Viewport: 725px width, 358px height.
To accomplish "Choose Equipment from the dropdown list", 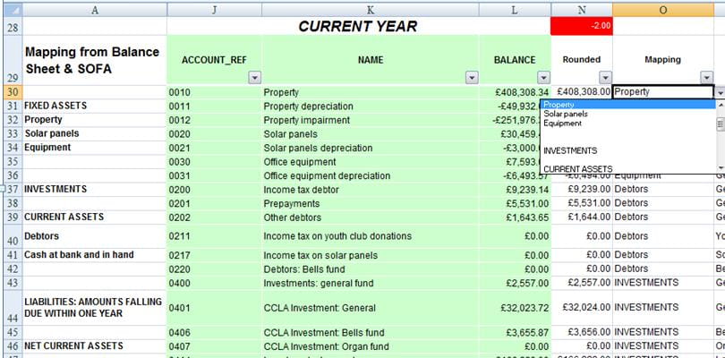I will click(x=562, y=124).
